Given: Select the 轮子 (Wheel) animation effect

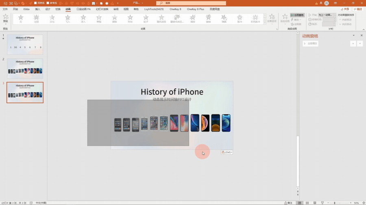Looking at the screenshot, I should [x=146, y=19].
